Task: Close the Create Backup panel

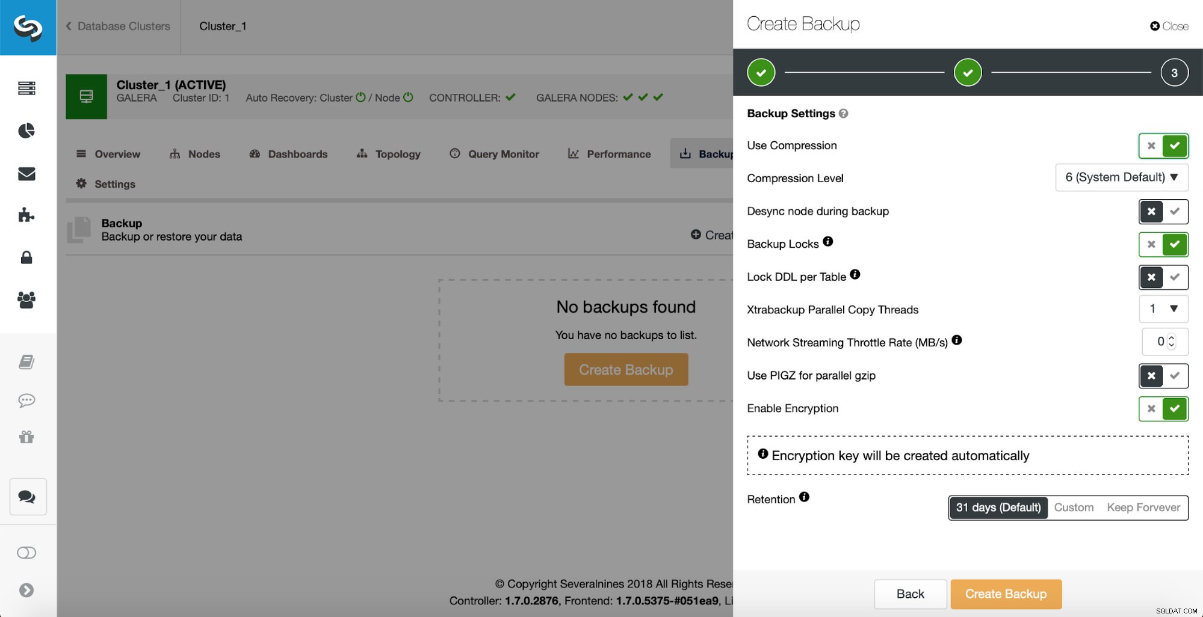Action: tap(1169, 26)
